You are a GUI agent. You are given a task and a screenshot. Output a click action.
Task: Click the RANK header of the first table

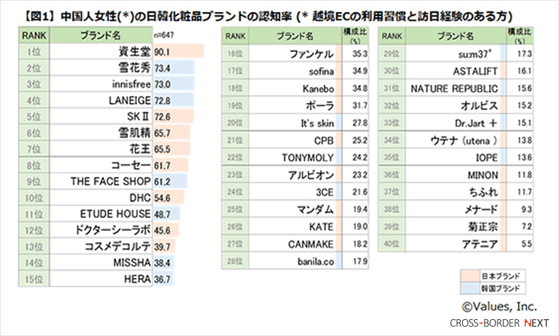tap(34, 35)
